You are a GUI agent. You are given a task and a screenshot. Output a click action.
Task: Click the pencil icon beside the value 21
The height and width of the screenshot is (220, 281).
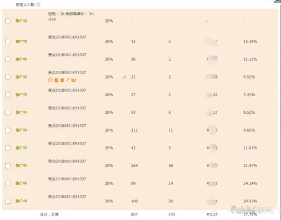pos(124,77)
